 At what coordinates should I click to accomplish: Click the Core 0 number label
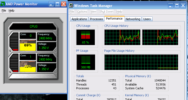[x=28, y=36]
